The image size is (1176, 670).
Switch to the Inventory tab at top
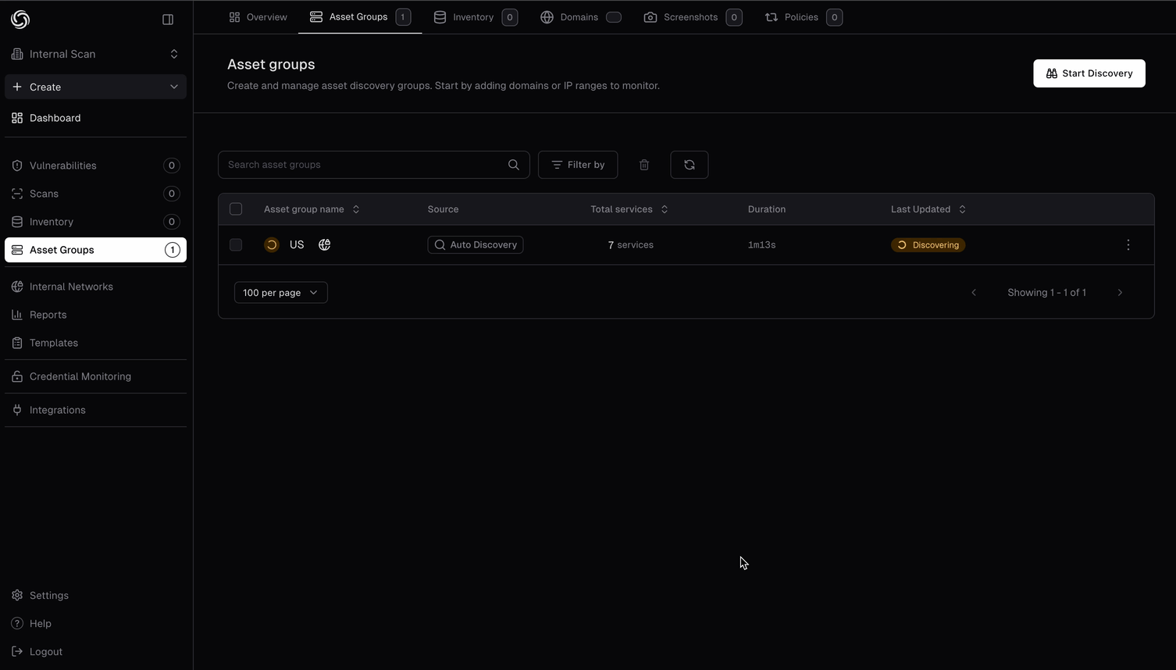coord(476,17)
